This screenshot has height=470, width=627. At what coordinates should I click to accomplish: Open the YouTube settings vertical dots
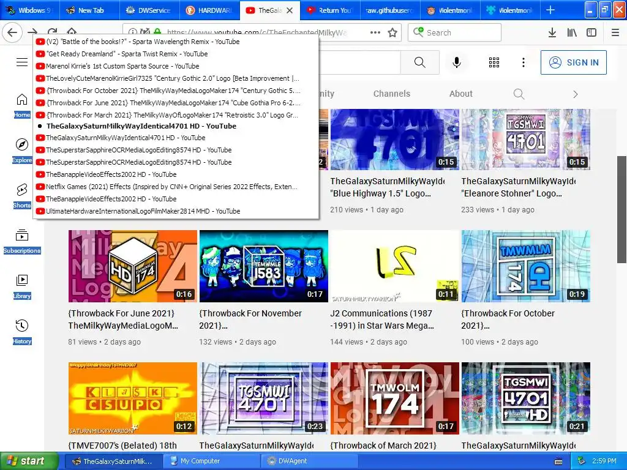524,62
